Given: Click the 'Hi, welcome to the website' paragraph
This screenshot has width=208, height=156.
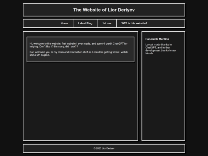Looking at the screenshot, I should tap(79, 45).
